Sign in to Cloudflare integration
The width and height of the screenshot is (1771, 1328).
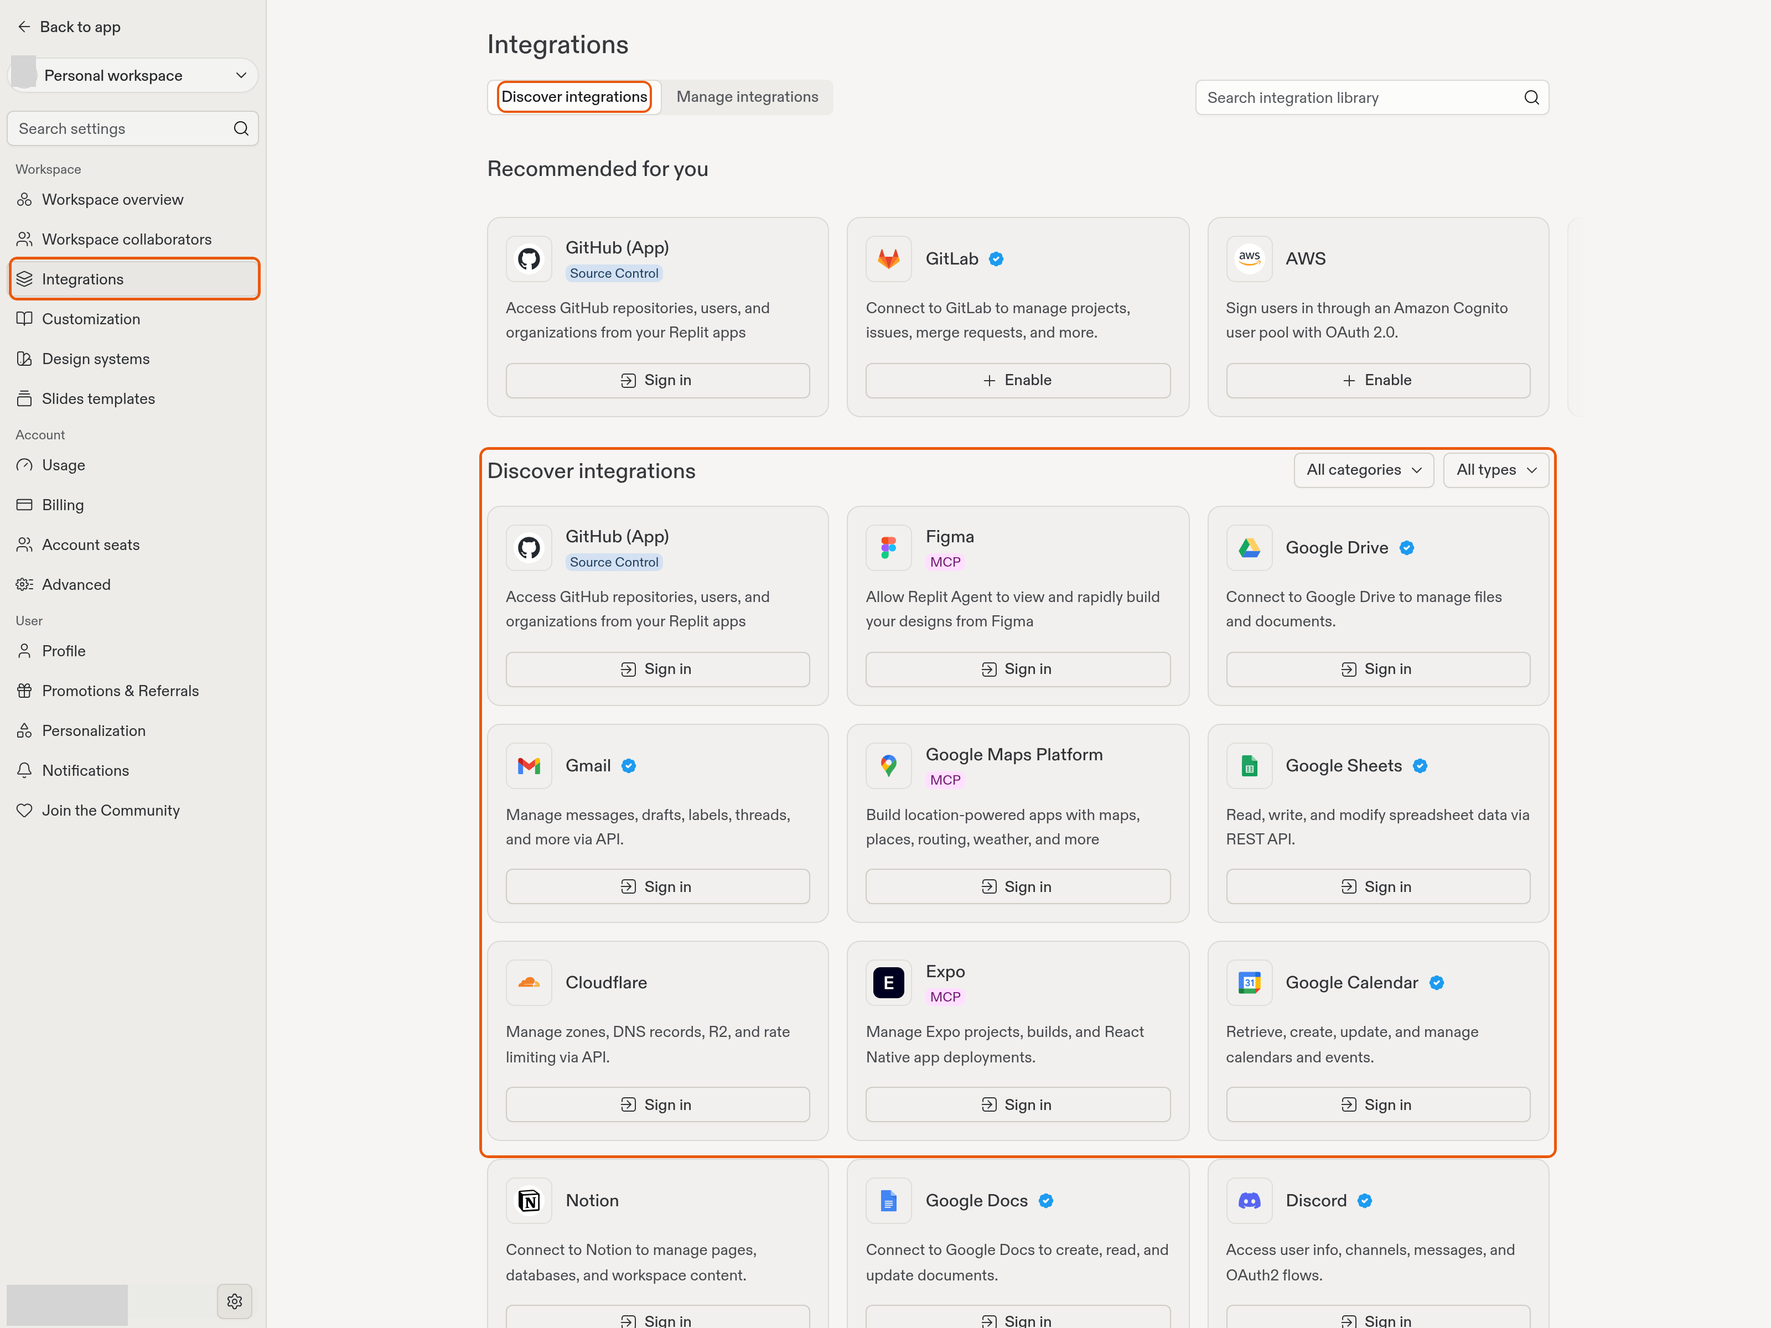pyautogui.click(x=657, y=1104)
